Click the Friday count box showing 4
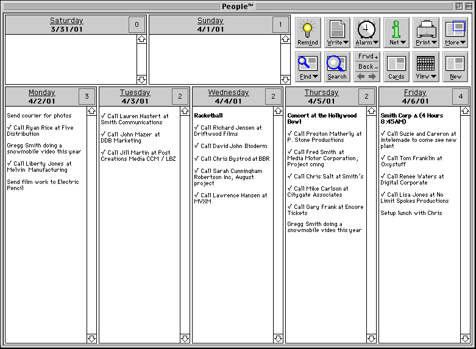Image resolution: width=476 pixels, height=349 pixels. 460,96
